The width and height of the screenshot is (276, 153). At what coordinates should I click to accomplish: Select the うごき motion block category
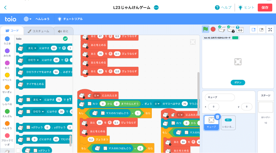[x=7, y=41]
